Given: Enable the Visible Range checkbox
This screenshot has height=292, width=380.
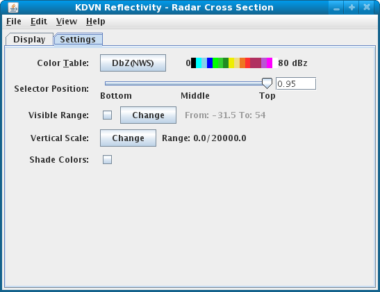Looking at the screenshot, I should tap(108, 115).
